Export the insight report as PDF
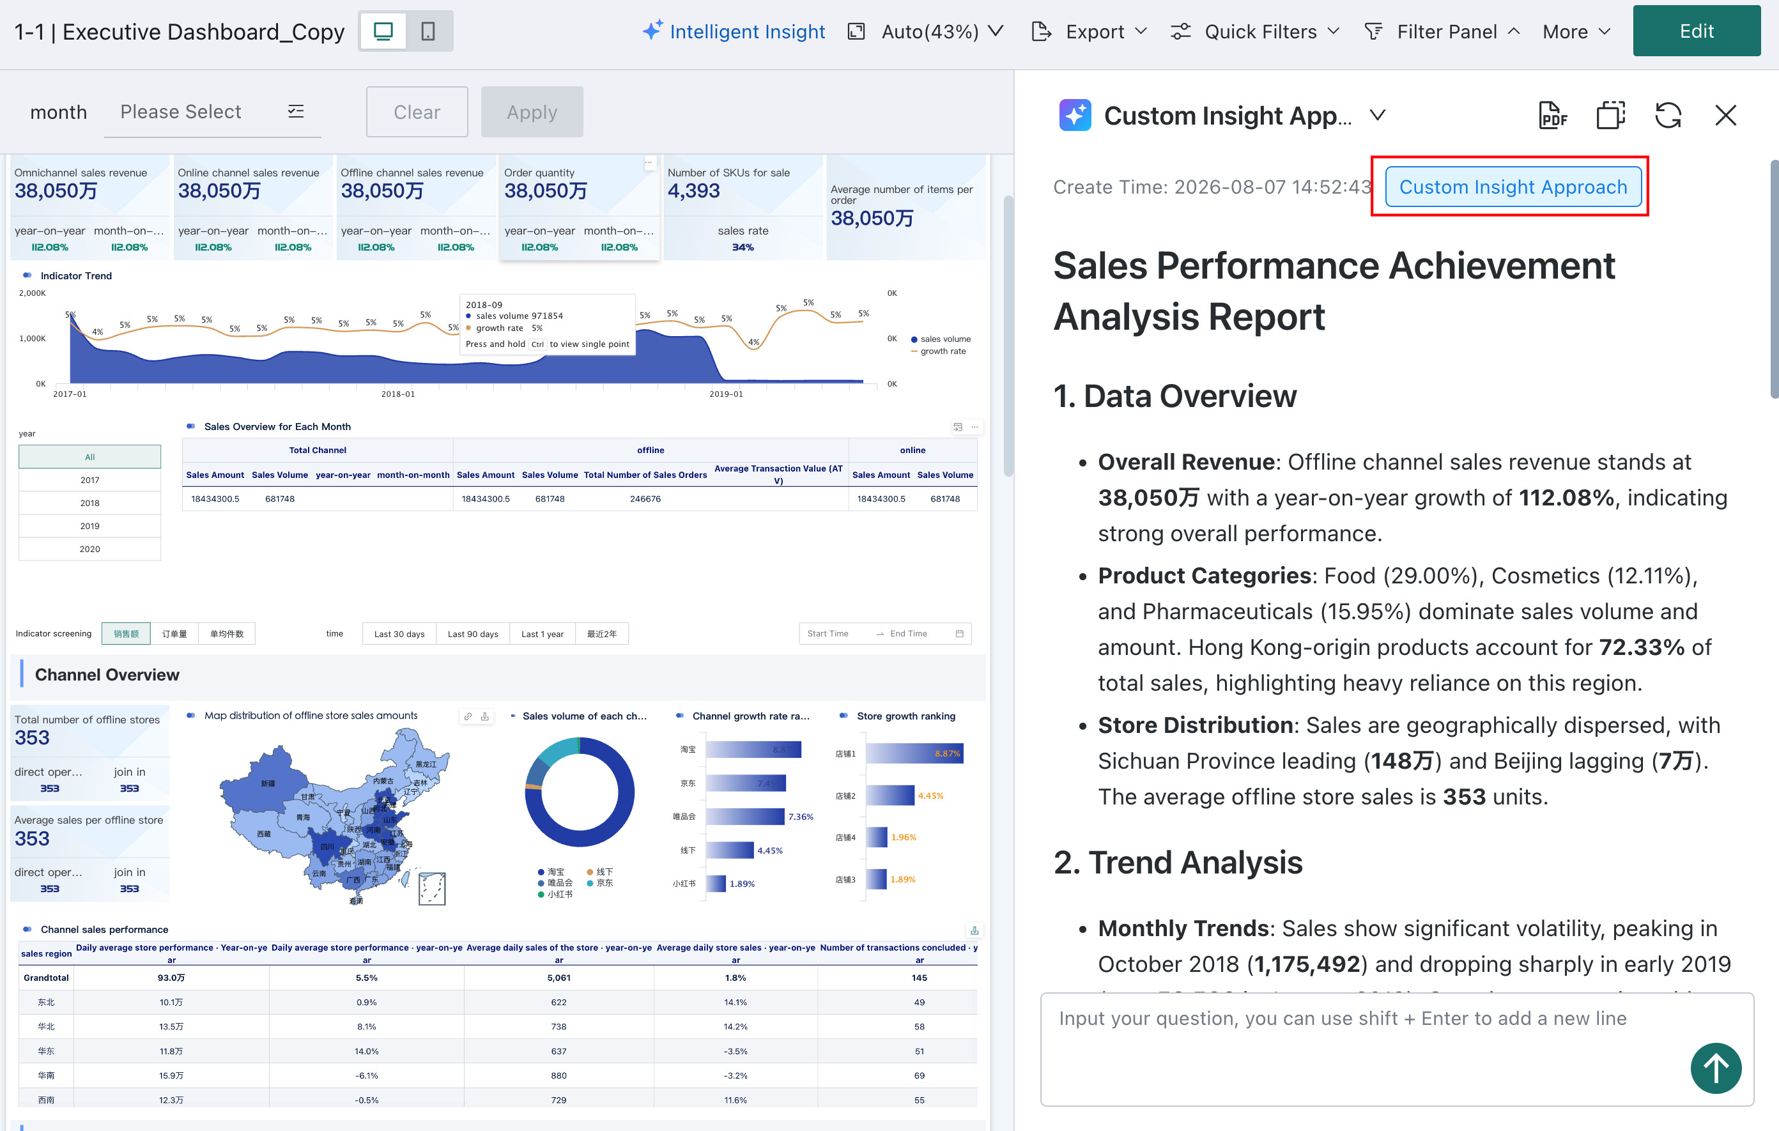The width and height of the screenshot is (1779, 1131). [x=1552, y=115]
